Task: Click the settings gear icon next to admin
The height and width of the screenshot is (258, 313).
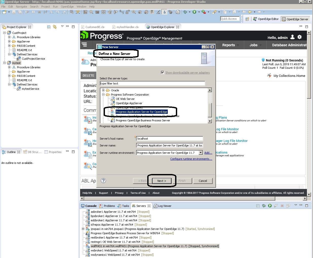Action: tap(300, 37)
